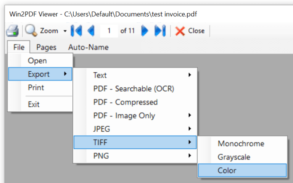Choose Exit from File menu
The image size is (293, 183).
(x=40, y=104)
